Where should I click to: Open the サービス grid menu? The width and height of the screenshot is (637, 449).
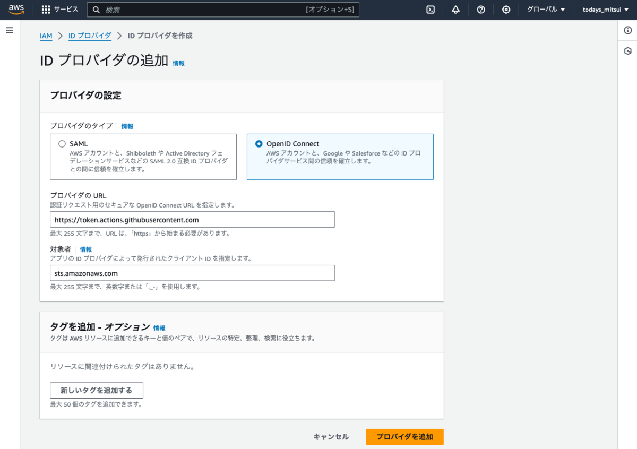click(59, 10)
